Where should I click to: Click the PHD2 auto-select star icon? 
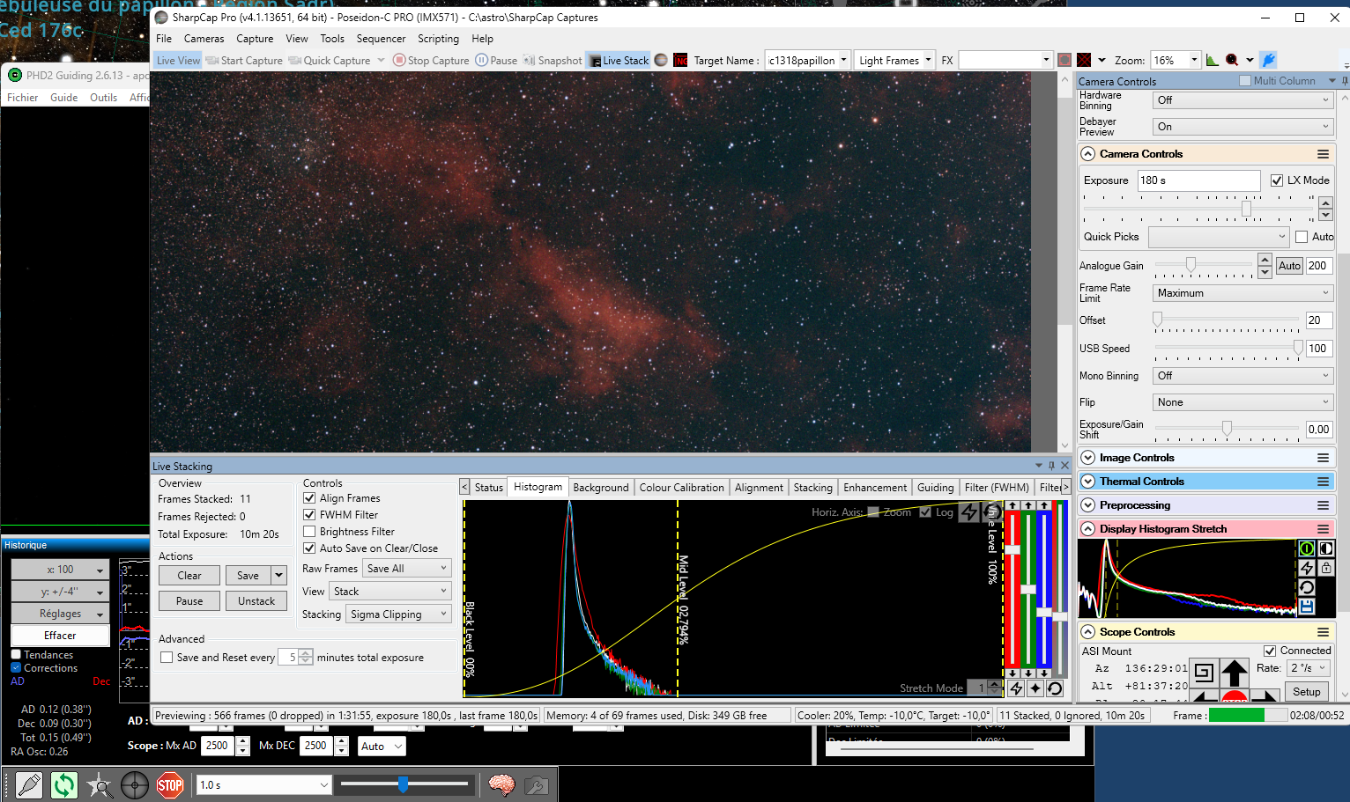pos(100,784)
